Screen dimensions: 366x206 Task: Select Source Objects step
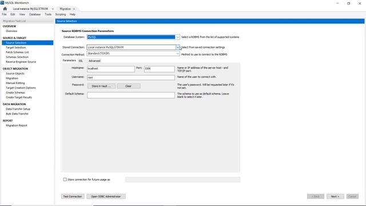15,74
